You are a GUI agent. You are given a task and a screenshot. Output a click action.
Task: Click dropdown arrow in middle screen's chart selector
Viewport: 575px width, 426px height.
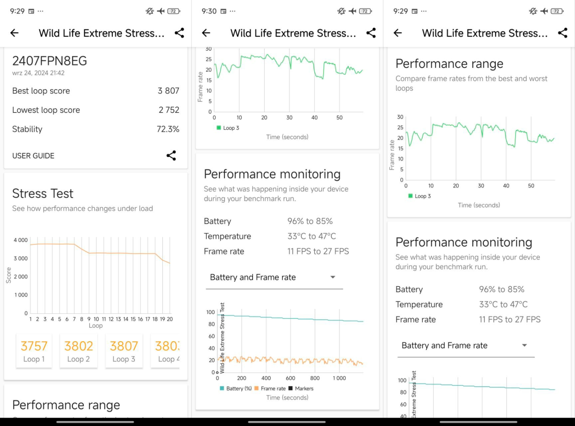[x=333, y=277]
